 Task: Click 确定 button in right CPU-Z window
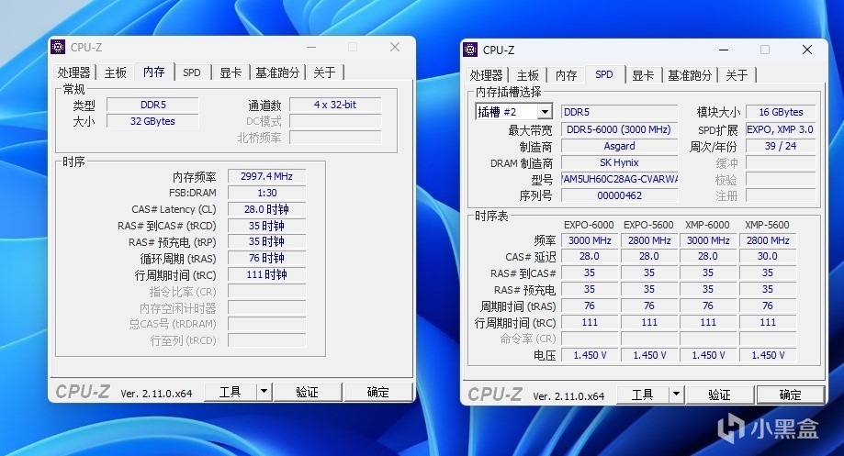[x=790, y=395]
